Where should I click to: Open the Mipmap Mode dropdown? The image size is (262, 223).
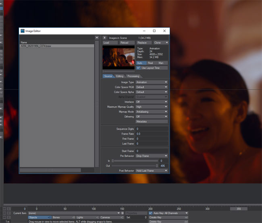click(x=152, y=112)
